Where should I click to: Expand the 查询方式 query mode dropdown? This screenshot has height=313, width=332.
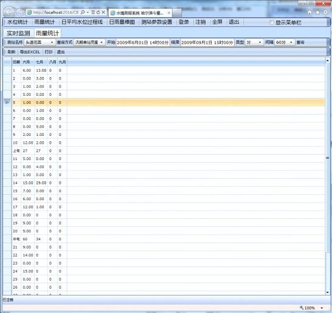click(x=102, y=42)
